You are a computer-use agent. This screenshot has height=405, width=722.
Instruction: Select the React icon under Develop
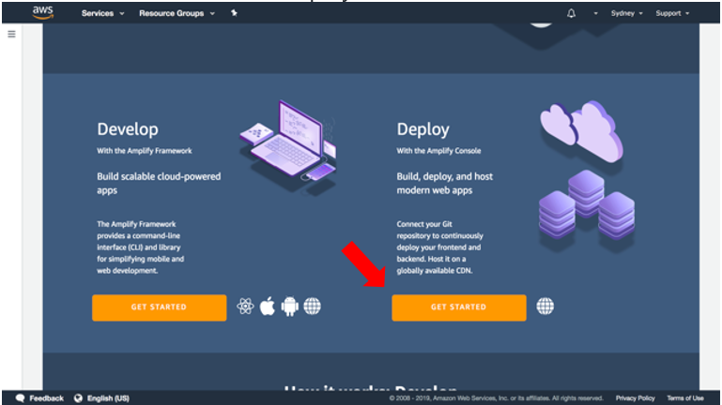(245, 307)
